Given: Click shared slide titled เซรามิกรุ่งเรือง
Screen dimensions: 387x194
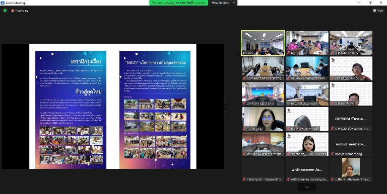Looking at the screenshot, I should click(71, 110).
